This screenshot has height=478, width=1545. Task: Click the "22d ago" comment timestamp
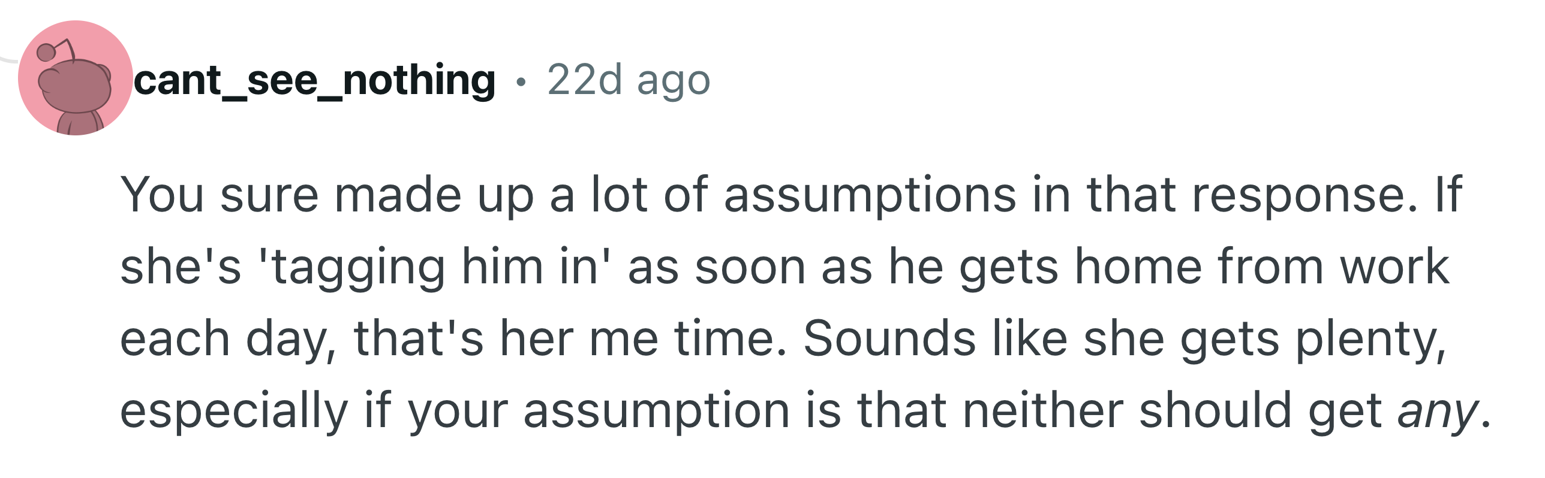click(629, 80)
